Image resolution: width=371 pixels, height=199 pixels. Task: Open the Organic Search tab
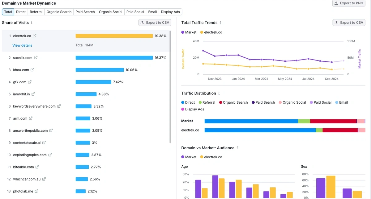pos(59,12)
